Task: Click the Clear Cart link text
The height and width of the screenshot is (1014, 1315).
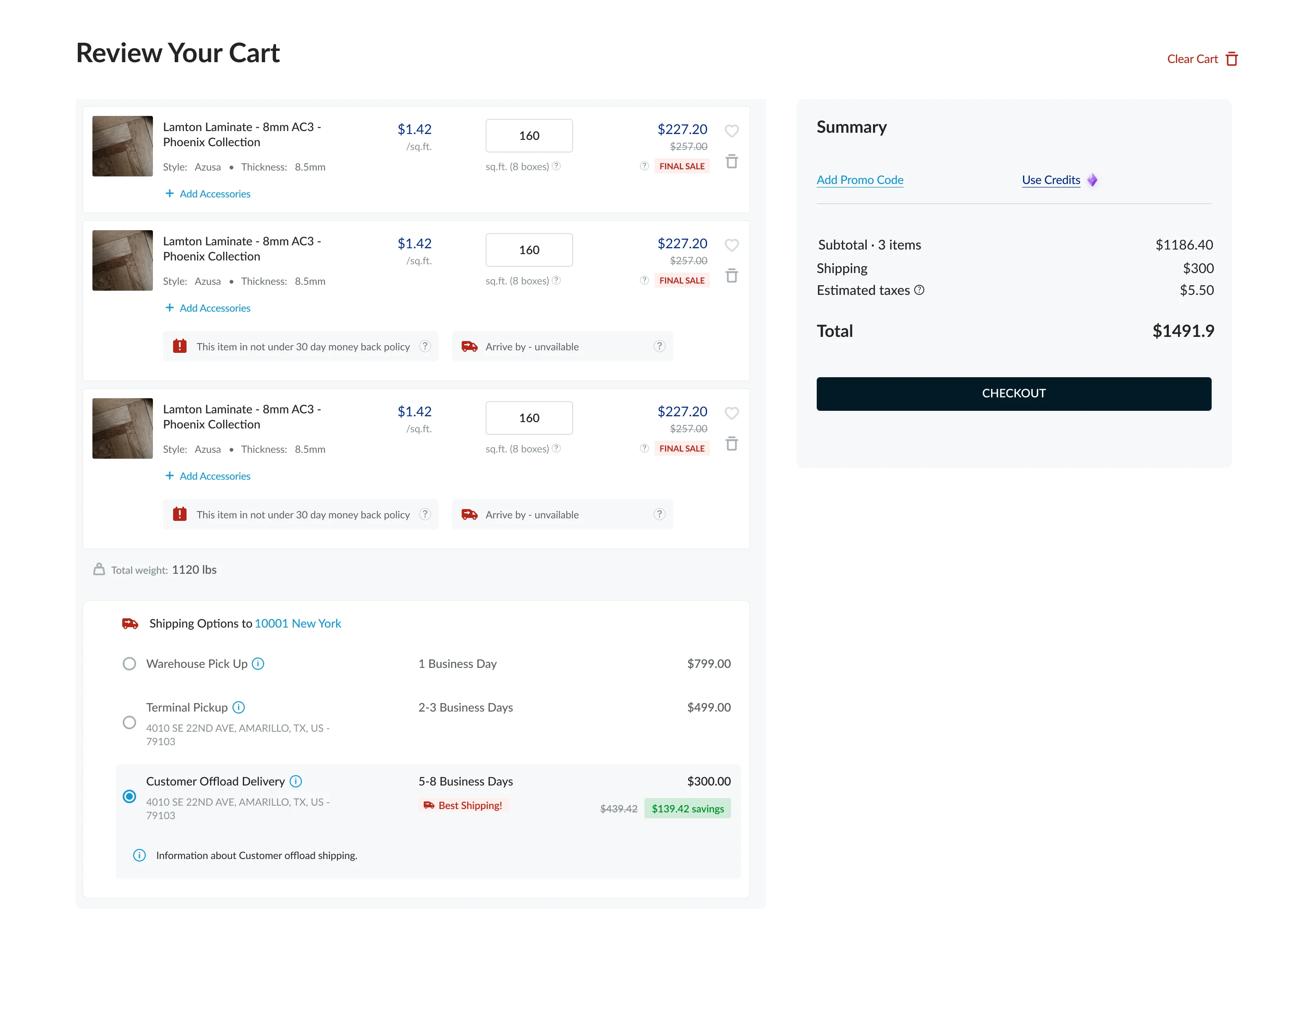Action: (1192, 59)
